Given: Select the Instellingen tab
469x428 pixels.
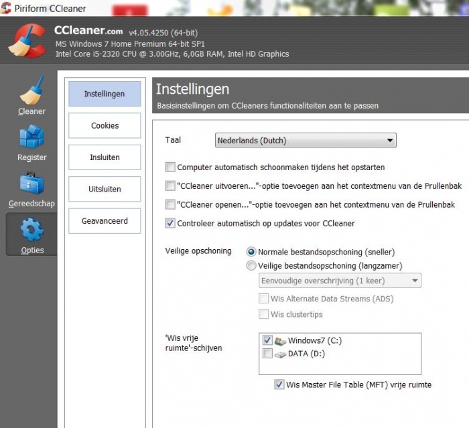Looking at the screenshot, I should click(x=105, y=94).
